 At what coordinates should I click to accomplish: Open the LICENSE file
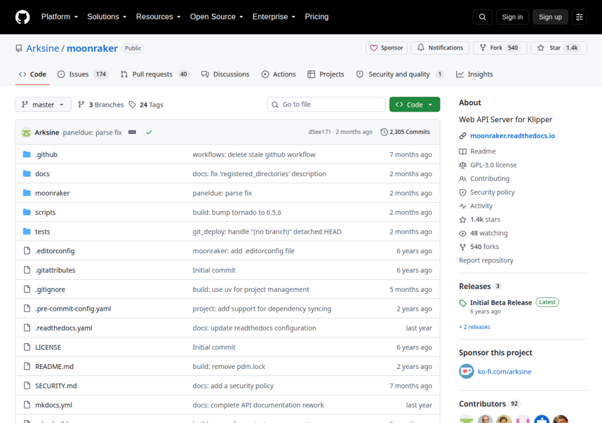(x=48, y=347)
